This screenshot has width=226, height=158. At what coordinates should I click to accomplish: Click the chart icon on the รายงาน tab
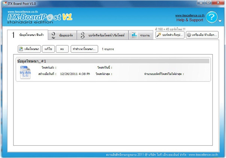134,35
